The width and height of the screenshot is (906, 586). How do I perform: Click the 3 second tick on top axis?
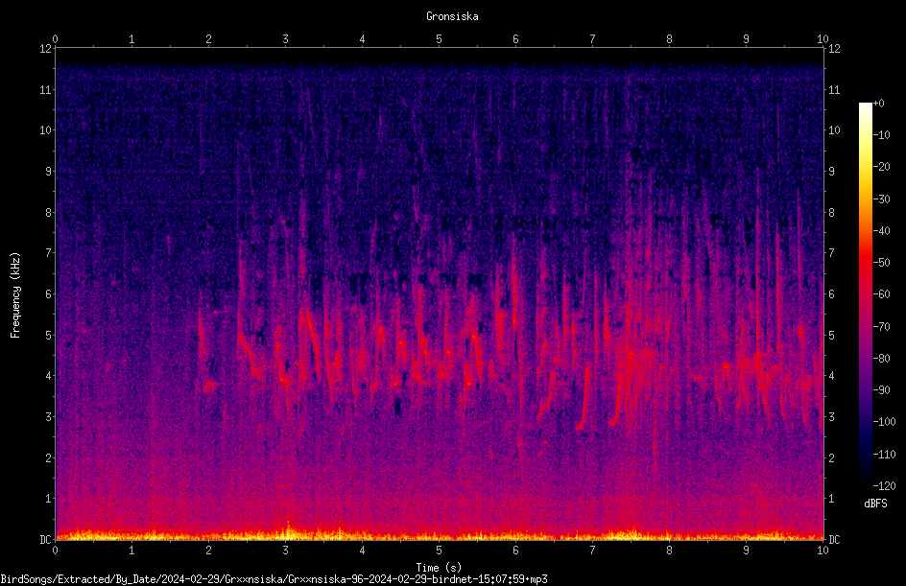tap(285, 39)
